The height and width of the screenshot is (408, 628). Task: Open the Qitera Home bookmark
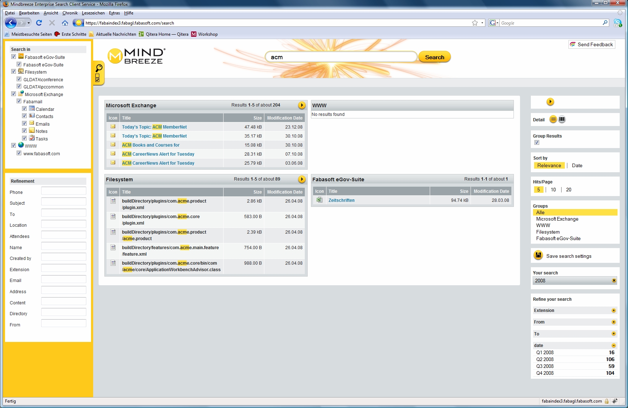[164, 34]
